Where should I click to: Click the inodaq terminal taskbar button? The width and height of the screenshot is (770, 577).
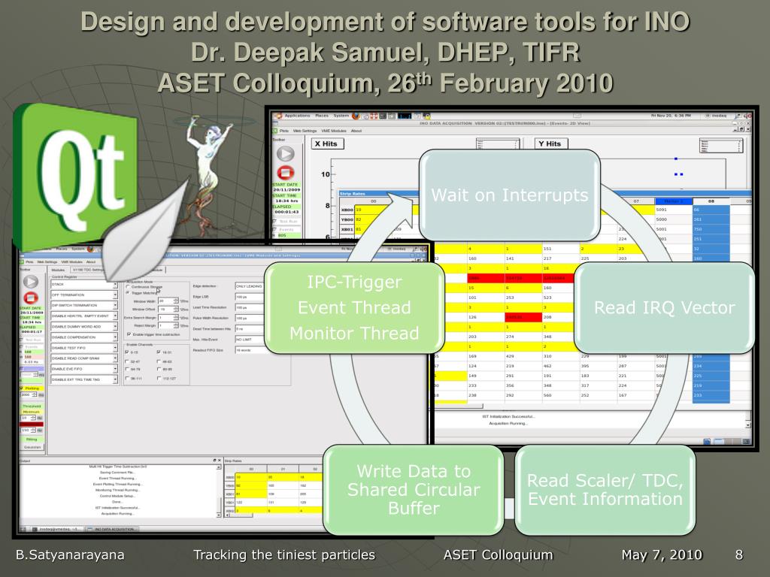56,530
